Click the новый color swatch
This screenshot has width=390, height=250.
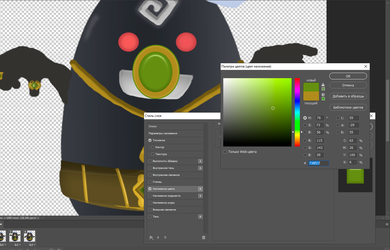point(311,87)
